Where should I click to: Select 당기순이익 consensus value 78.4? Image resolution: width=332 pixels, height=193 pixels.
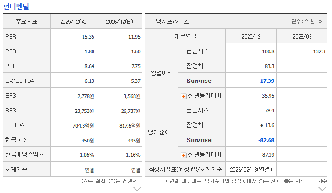point(270,111)
